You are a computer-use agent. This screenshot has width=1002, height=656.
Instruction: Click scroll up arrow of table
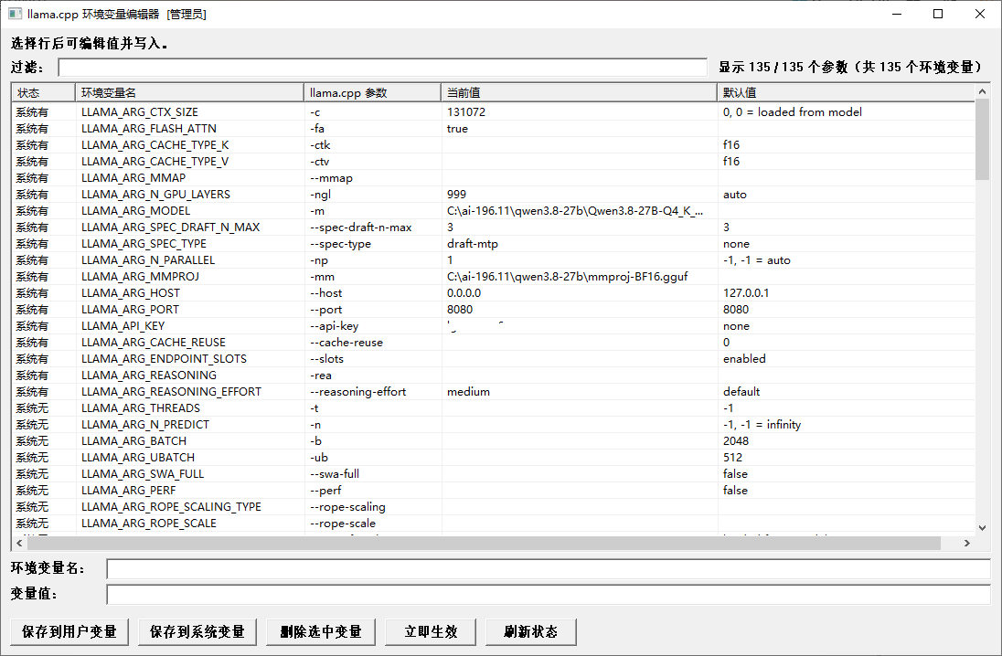click(x=982, y=91)
